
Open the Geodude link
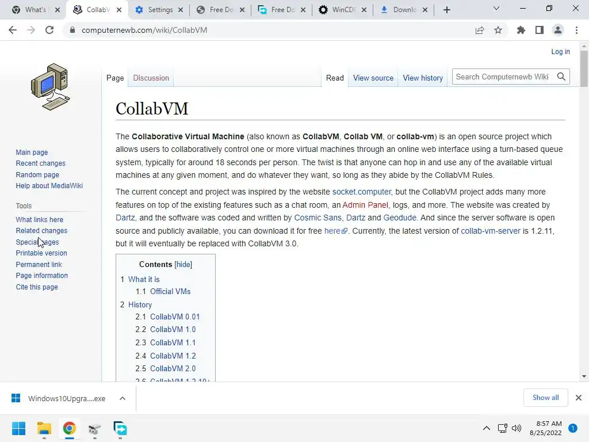coord(400,218)
